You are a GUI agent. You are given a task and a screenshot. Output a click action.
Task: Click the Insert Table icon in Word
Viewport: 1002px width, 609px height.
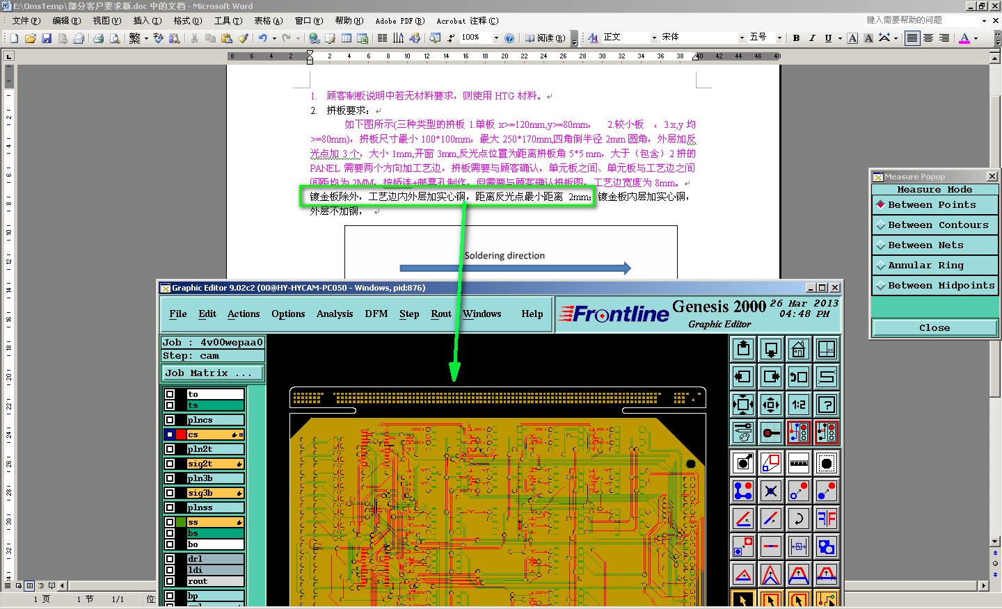(346, 38)
